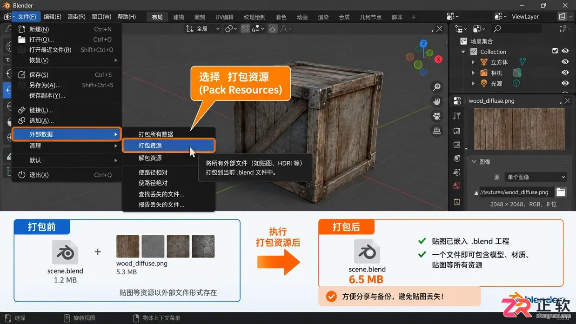Image resolution: width=576 pixels, height=324 pixels.
Task: Click the blue Z axis gizmo ball
Action: [x=423, y=43]
